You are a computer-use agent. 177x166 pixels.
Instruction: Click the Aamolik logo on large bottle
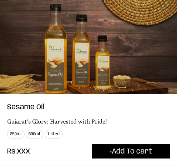pyautogui.click(x=55, y=49)
